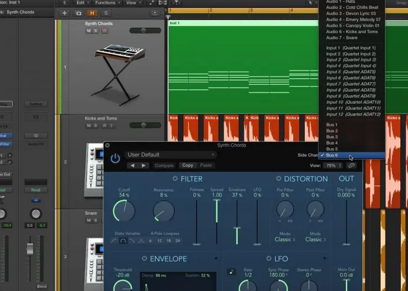Select next plugin preset arrow
The height and width of the screenshot is (291, 408).
pos(144,165)
